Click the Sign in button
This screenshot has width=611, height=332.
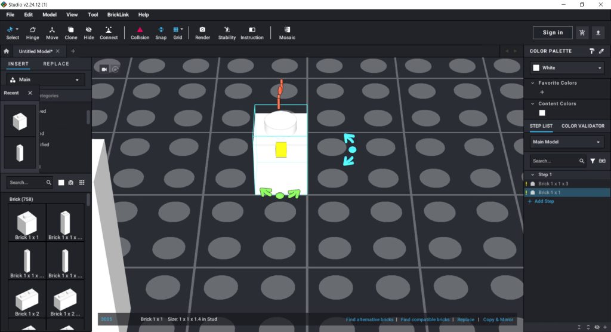click(553, 33)
